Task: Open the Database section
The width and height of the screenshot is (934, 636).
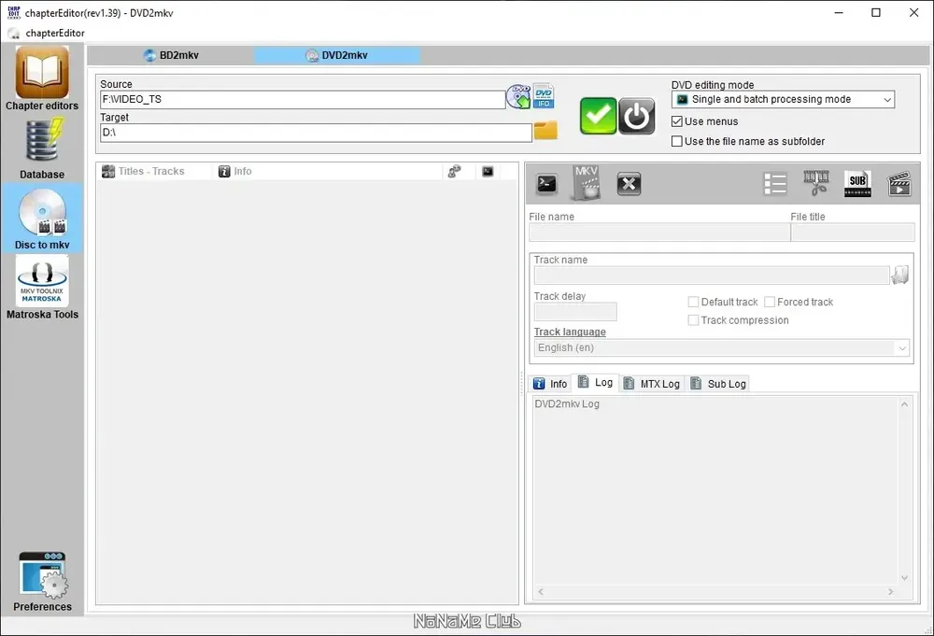Action: [42, 148]
